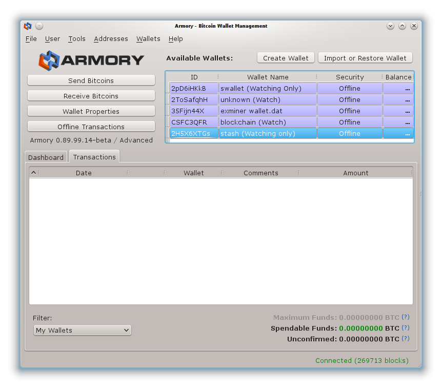
Task: Sort transactions by Date column
Action: [x=84, y=173]
